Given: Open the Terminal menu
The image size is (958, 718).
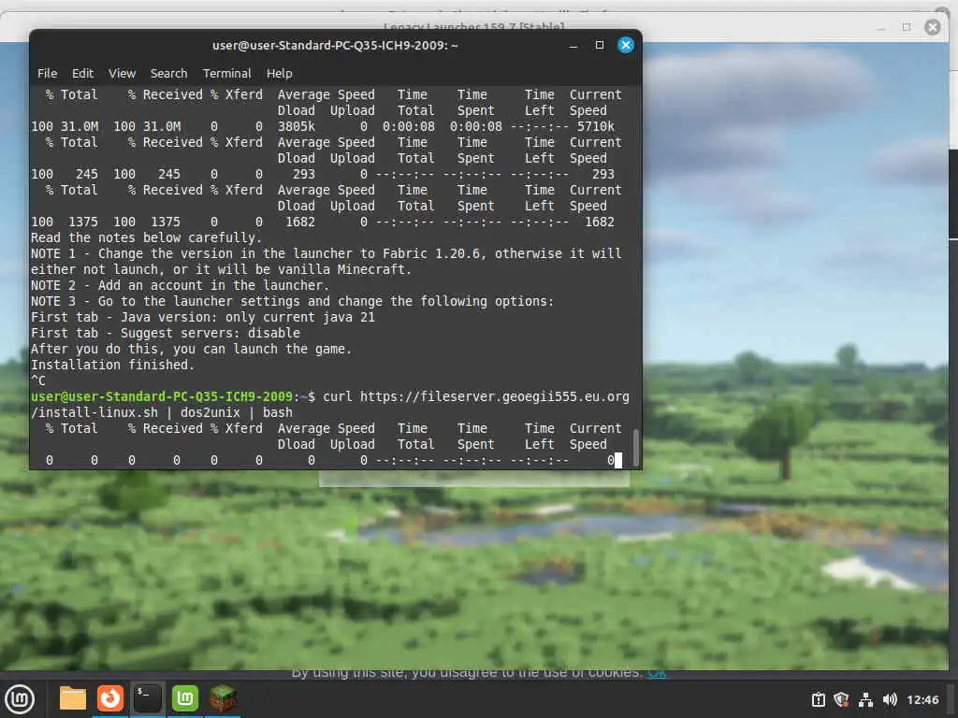Looking at the screenshot, I should coord(226,73).
